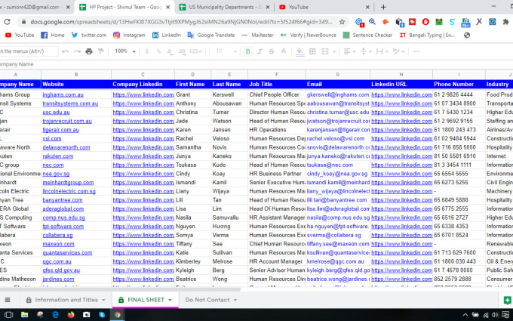Open the YouTube bookmark

click(x=20, y=35)
